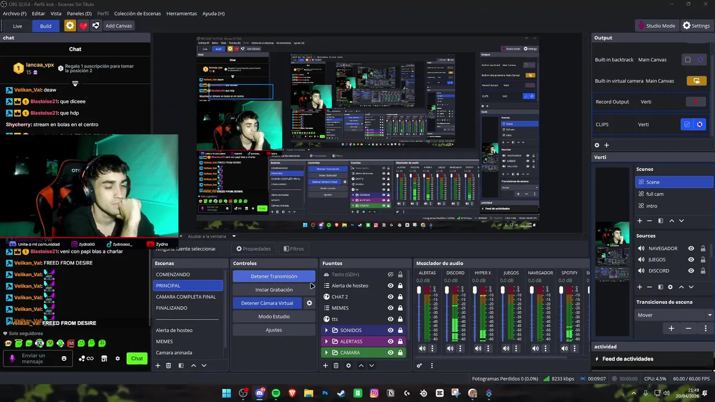Viewport: 715px width, 402px height.
Task: Switch to Modo Estudio
Action: click(274, 317)
